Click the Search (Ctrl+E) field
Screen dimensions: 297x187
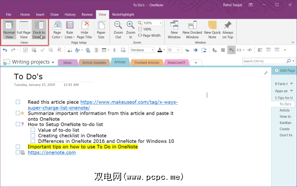(x=265, y=61)
